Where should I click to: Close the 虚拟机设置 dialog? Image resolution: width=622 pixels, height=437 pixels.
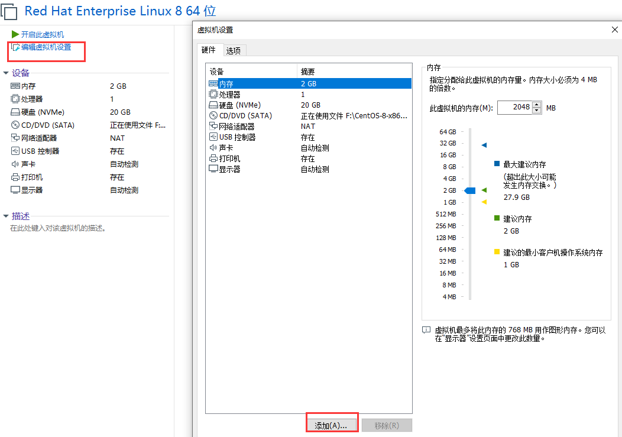pos(615,30)
